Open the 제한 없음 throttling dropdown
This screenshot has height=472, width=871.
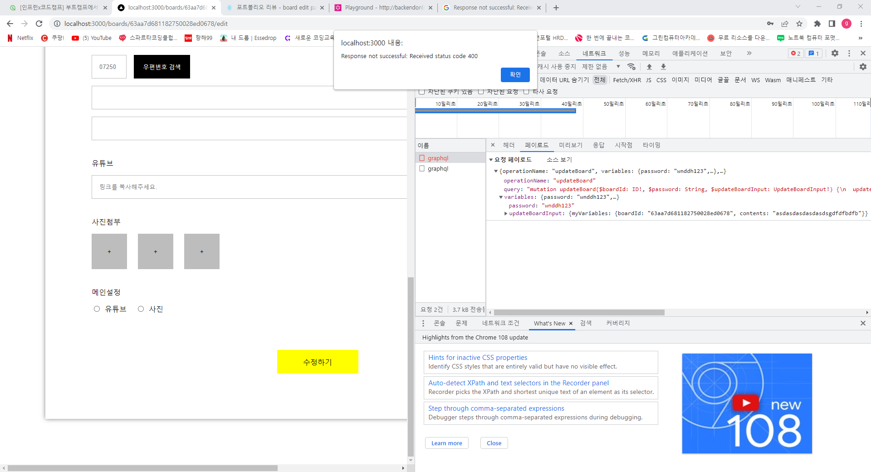601,67
